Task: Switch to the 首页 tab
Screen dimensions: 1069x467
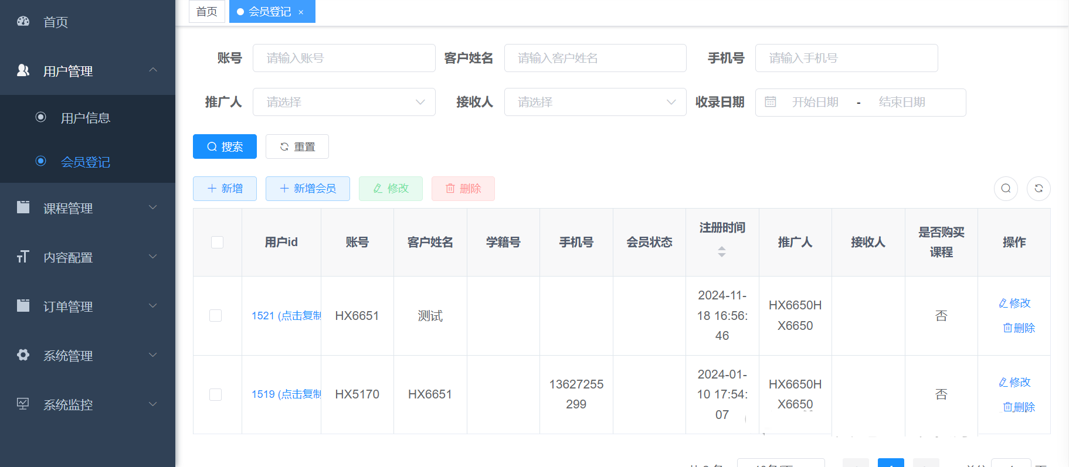Action: (x=206, y=12)
